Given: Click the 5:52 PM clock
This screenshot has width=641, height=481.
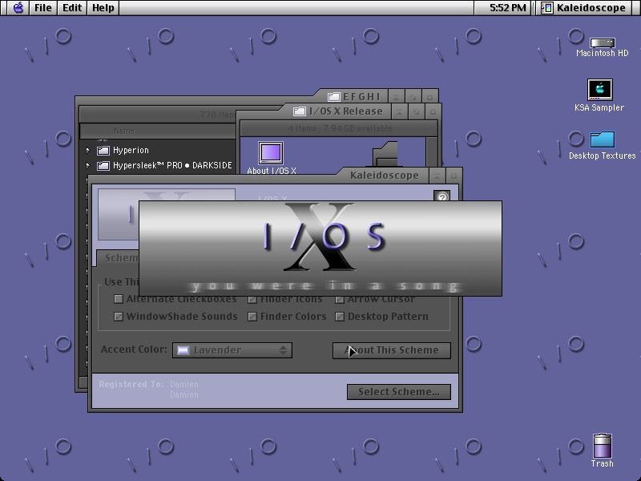Looking at the screenshot, I should coord(507,8).
